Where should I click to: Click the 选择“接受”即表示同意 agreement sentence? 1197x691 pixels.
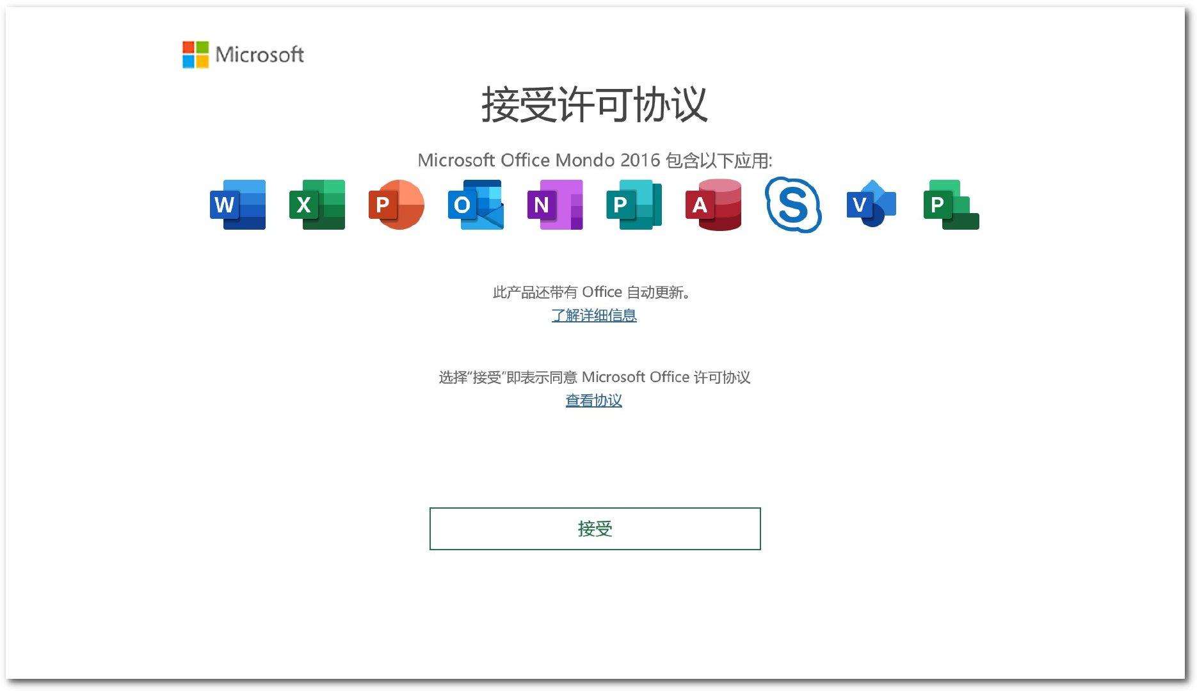point(594,377)
